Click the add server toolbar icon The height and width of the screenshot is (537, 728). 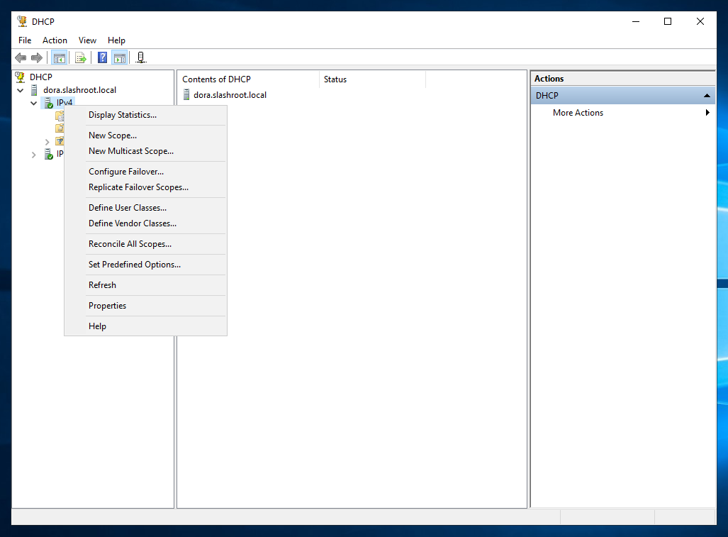(141, 57)
